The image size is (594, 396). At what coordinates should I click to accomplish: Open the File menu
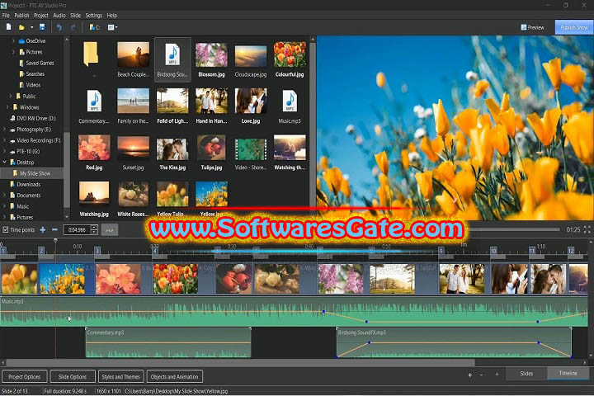click(x=6, y=15)
